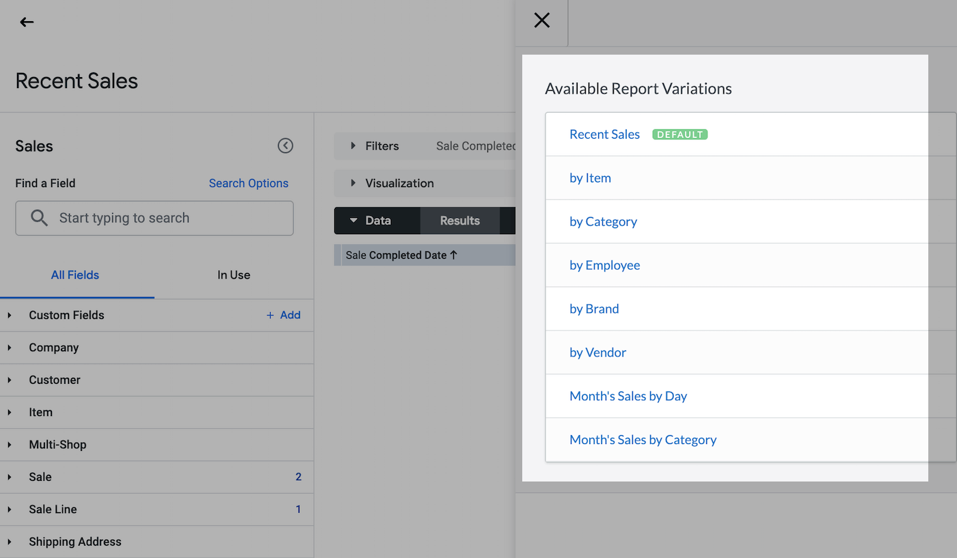Click the back arrow to leave Recent Sales

point(27,22)
